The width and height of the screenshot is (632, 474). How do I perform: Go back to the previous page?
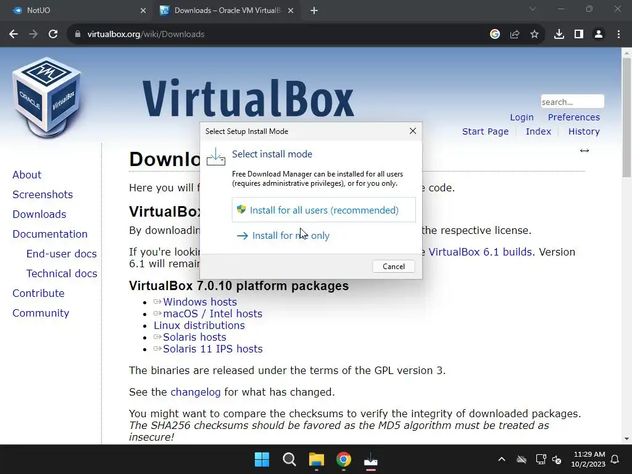click(14, 35)
